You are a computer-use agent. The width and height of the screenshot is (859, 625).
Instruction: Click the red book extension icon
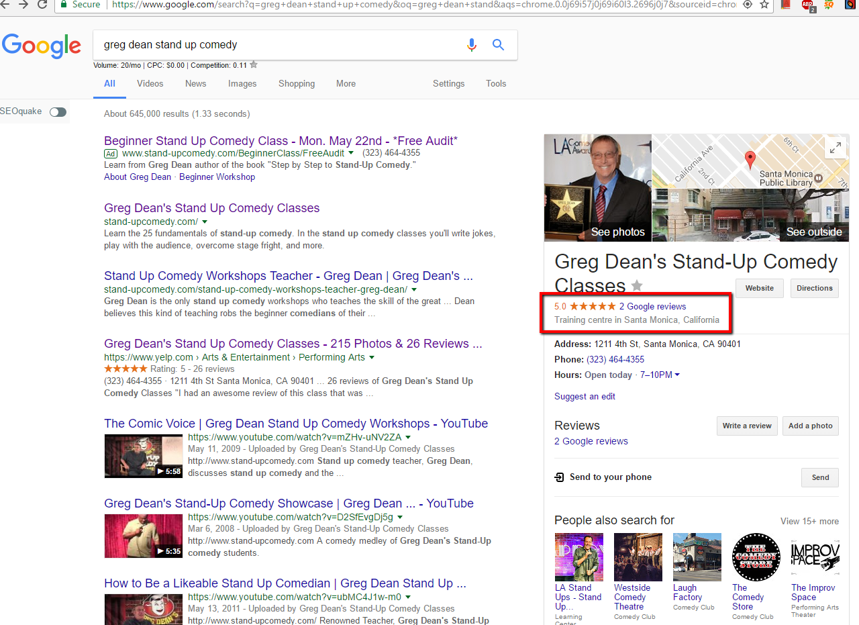coord(787,5)
